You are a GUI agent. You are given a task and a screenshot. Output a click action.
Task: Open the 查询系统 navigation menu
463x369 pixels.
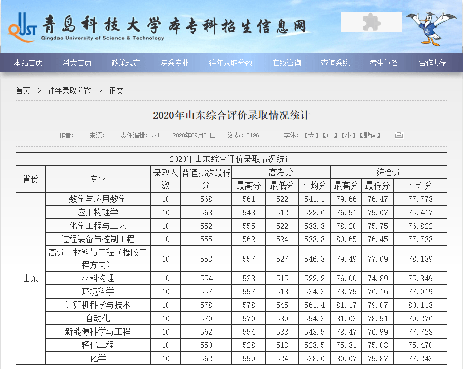335,63
